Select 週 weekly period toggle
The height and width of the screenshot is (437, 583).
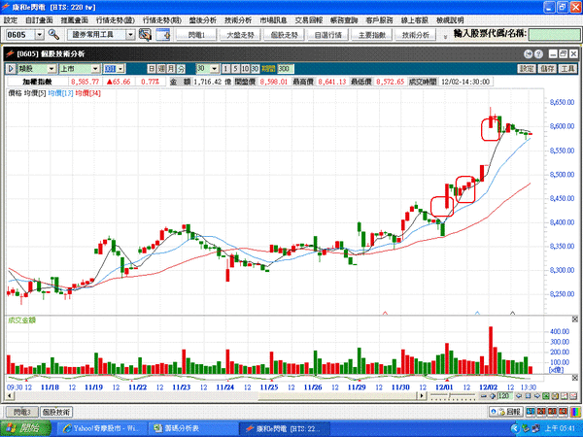(161, 69)
